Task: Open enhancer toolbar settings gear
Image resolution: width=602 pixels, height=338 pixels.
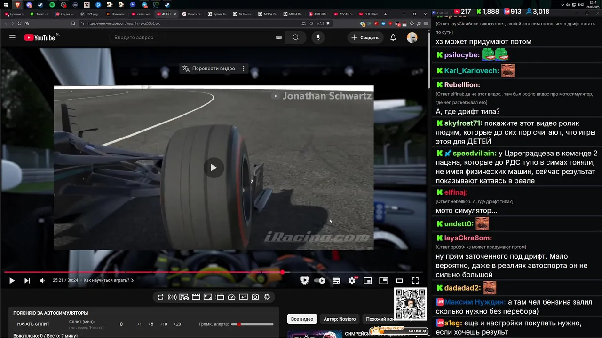Action: pos(267,297)
